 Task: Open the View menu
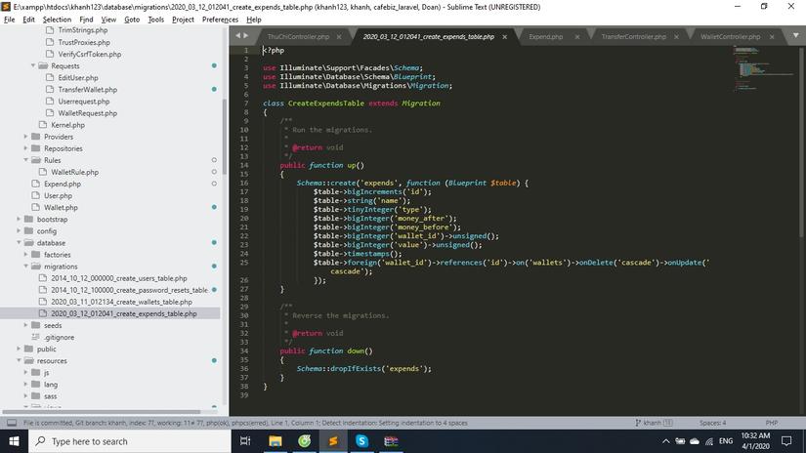pyautogui.click(x=108, y=20)
